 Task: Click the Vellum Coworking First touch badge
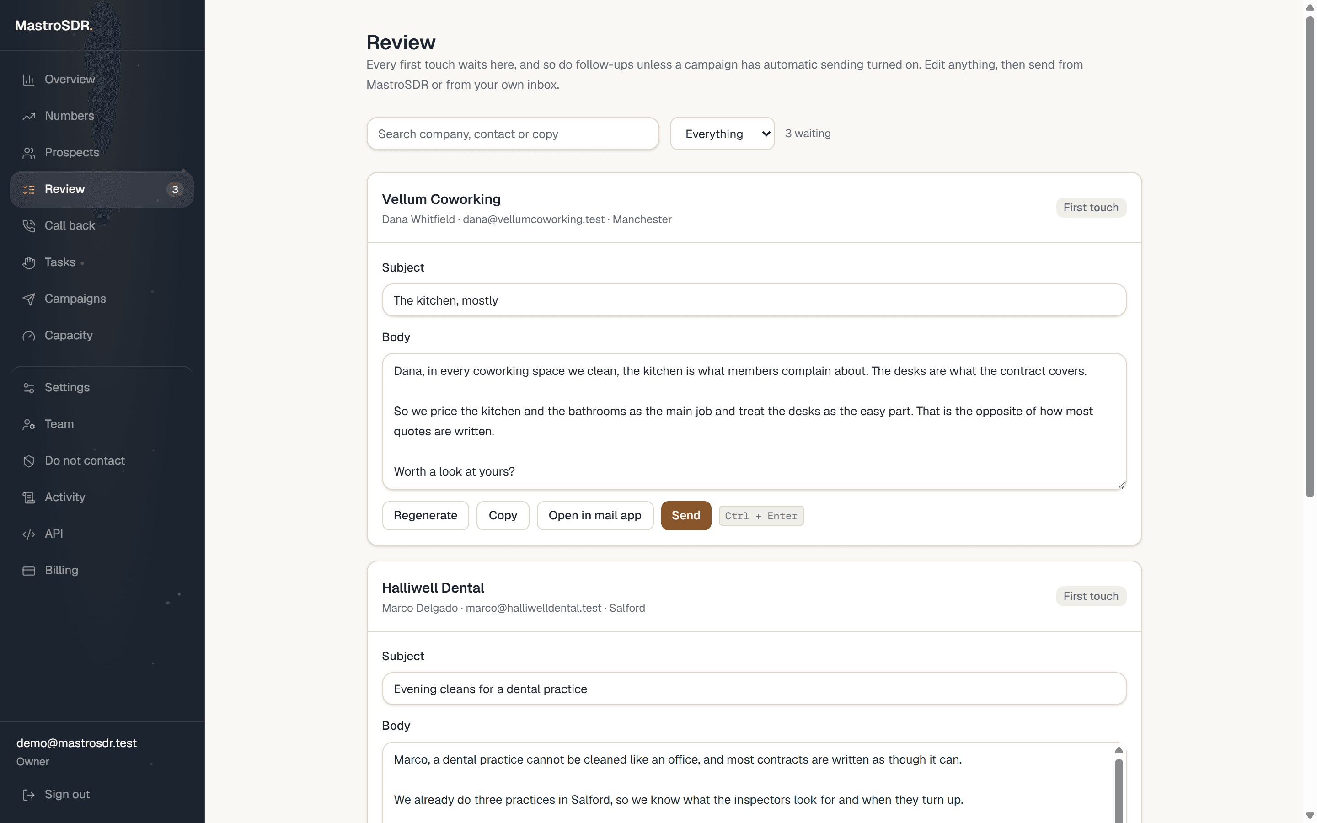(1091, 208)
